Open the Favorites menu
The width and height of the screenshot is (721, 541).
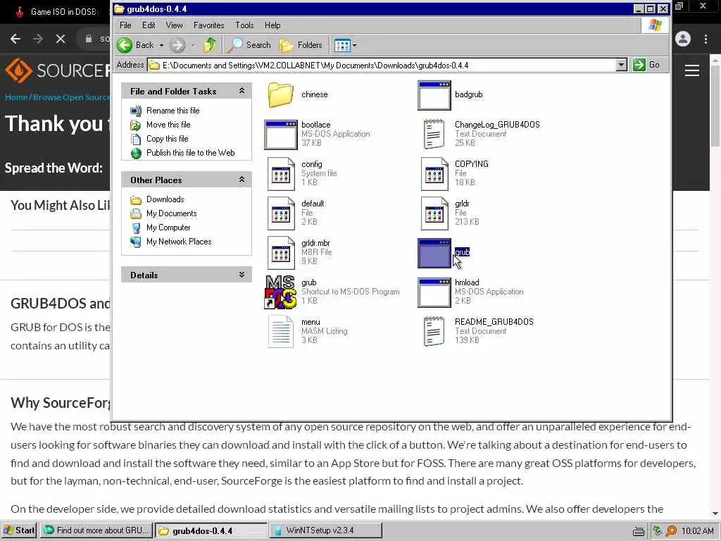208,25
